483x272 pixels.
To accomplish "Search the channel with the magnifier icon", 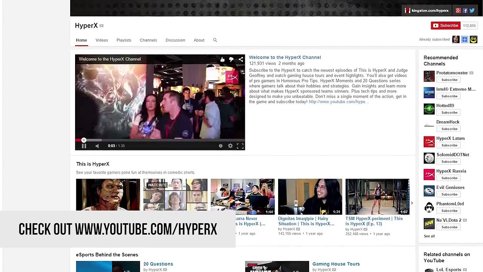I will (215, 40).
